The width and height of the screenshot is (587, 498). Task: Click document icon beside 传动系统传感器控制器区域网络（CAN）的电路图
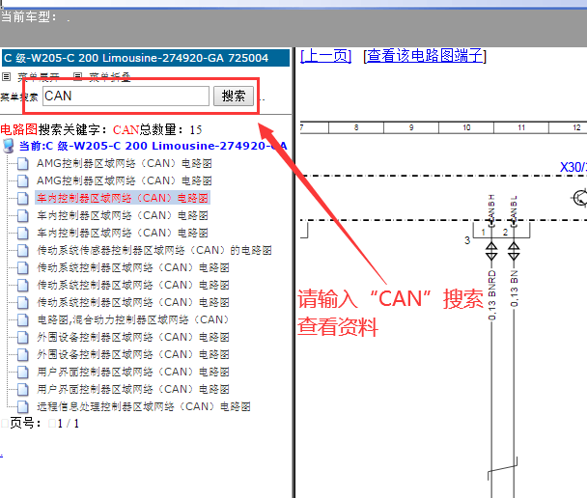tap(23, 250)
